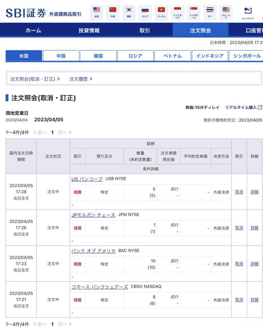The image size is (263, 328).
Task: Click the 決済方法 column header
Action: pyautogui.click(x=221, y=156)
